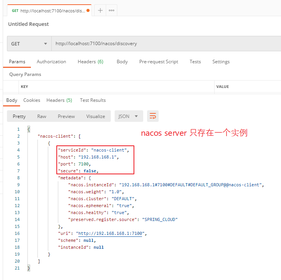Select the response Body tab
The width and height of the screenshot is (281, 280).
[12, 100]
